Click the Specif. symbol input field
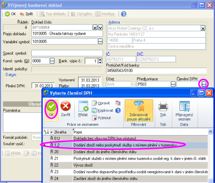The image size is (215, 183). 67,53
